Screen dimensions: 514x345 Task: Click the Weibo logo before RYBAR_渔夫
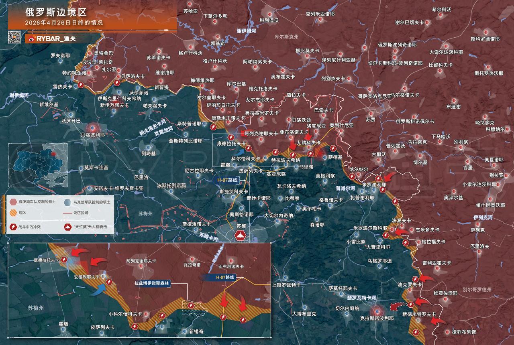(32, 39)
